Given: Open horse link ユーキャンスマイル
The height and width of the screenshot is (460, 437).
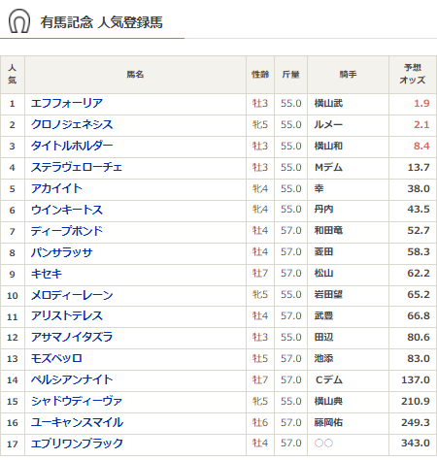Looking at the screenshot, I should [x=77, y=423].
